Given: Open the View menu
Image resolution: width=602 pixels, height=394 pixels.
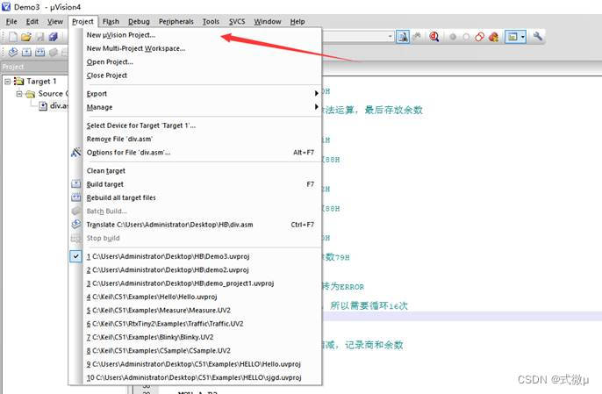Looking at the screenshot, I should click(x=55, y=22).
